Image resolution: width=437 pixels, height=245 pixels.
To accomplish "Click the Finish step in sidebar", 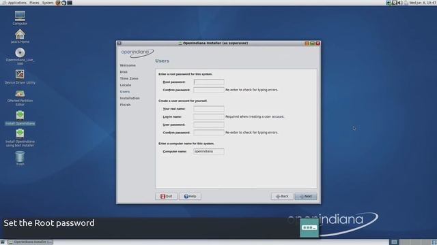I will (x=125, y=105).
